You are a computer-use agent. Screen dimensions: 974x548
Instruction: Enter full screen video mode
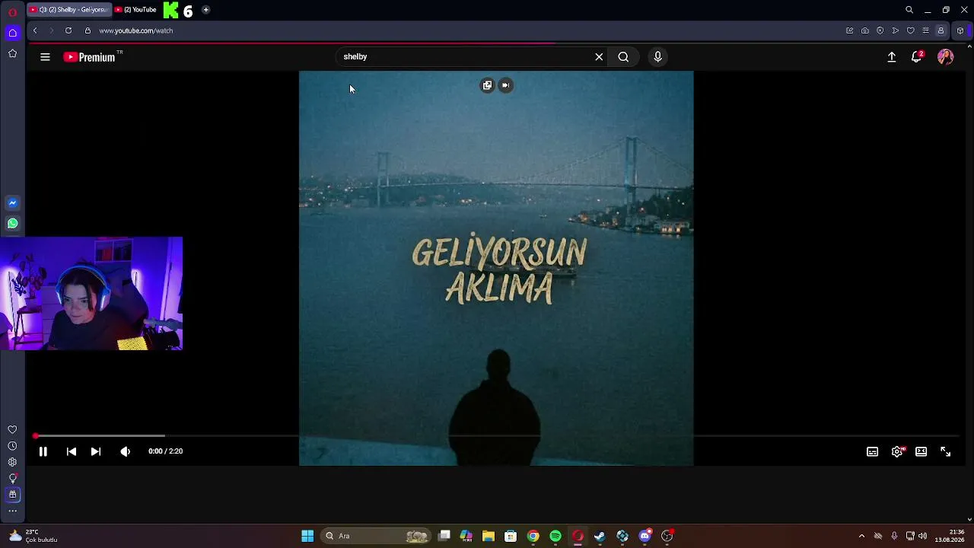(946, 451)
